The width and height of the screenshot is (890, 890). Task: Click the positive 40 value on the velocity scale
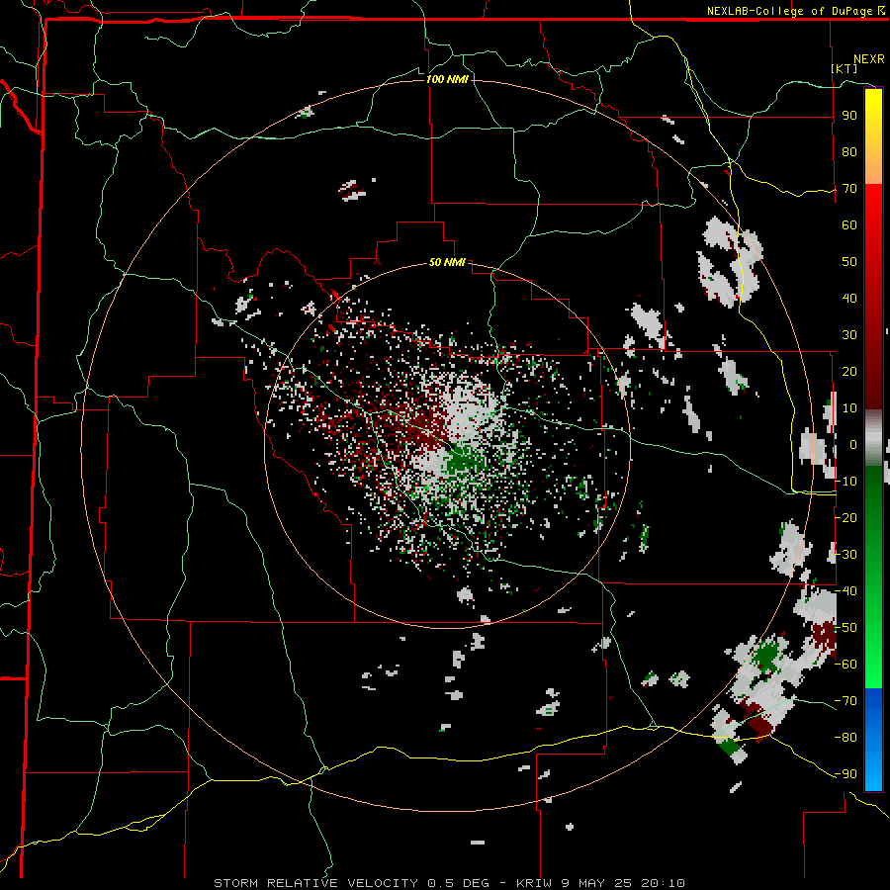coord(849,299)
